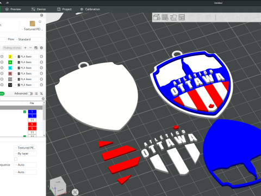Click the Add object cube icon
This screenshot has width=261, height=196.
tap(157, 17)
